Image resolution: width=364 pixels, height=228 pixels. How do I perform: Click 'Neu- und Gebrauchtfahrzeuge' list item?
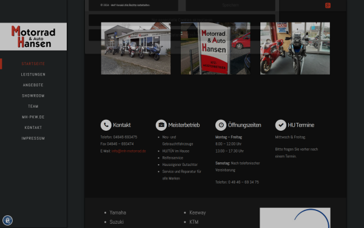pyautogui.click(x=178, y=140)
